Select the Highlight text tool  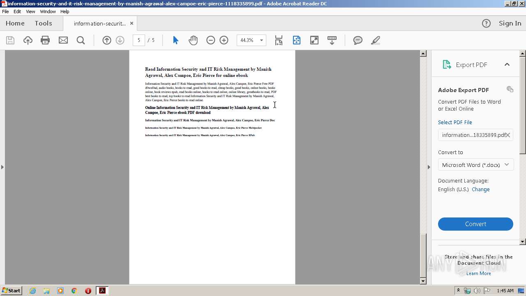pos(375,40)
